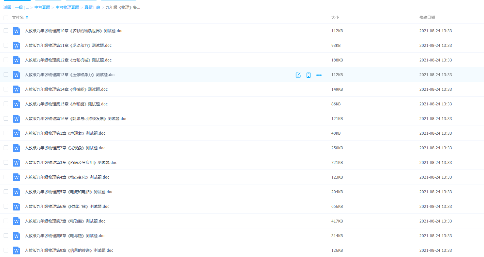Navigate to the 真题汇编 breadcrumb folder

(92, 7)
